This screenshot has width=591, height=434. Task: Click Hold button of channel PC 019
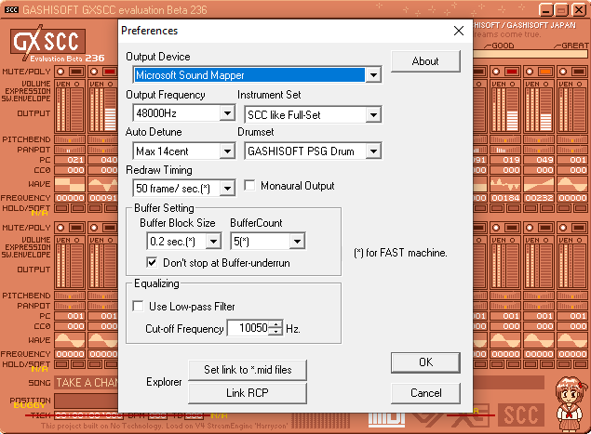click(498, 208)
